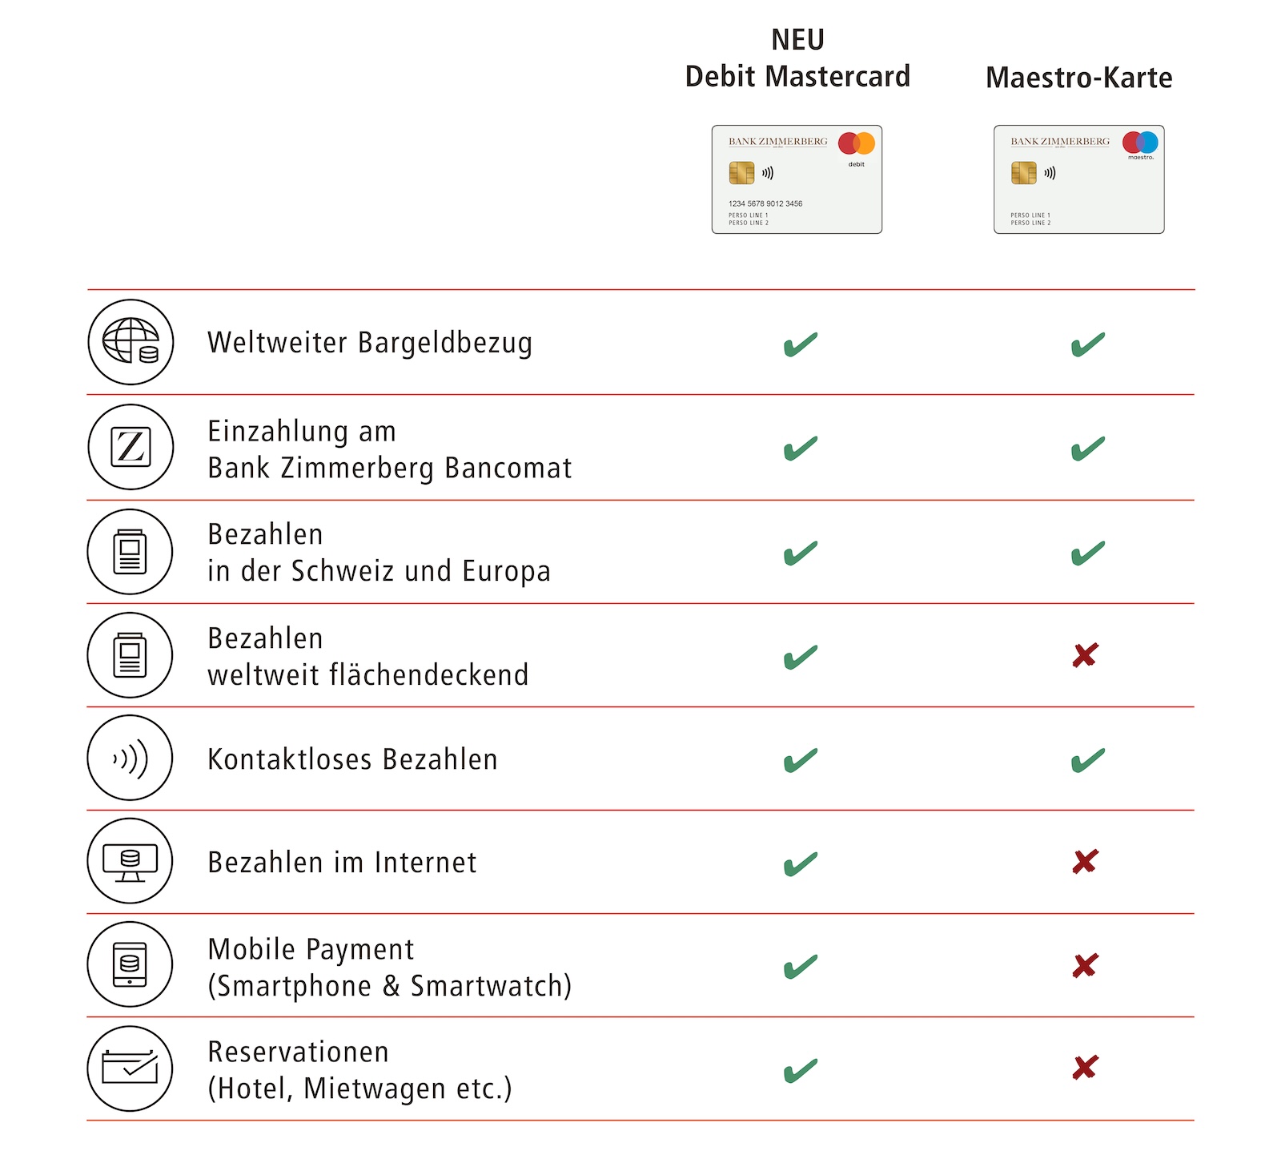Click the Bezahlen im Internet text
1281x1159 pixels.
[342, 863]
